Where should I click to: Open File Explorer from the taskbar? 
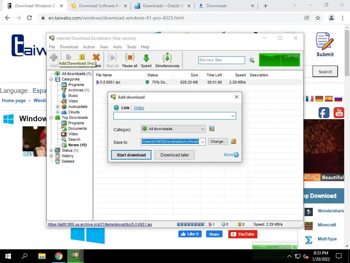42,256
